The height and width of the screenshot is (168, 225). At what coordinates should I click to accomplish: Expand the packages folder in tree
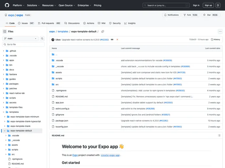click(x=3, y=84)
